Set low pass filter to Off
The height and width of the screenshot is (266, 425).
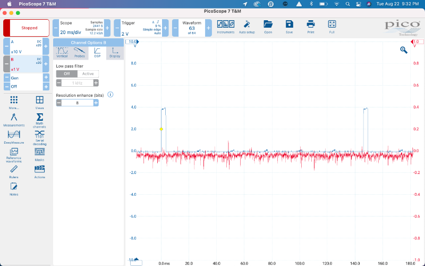[x=66, y=74]
